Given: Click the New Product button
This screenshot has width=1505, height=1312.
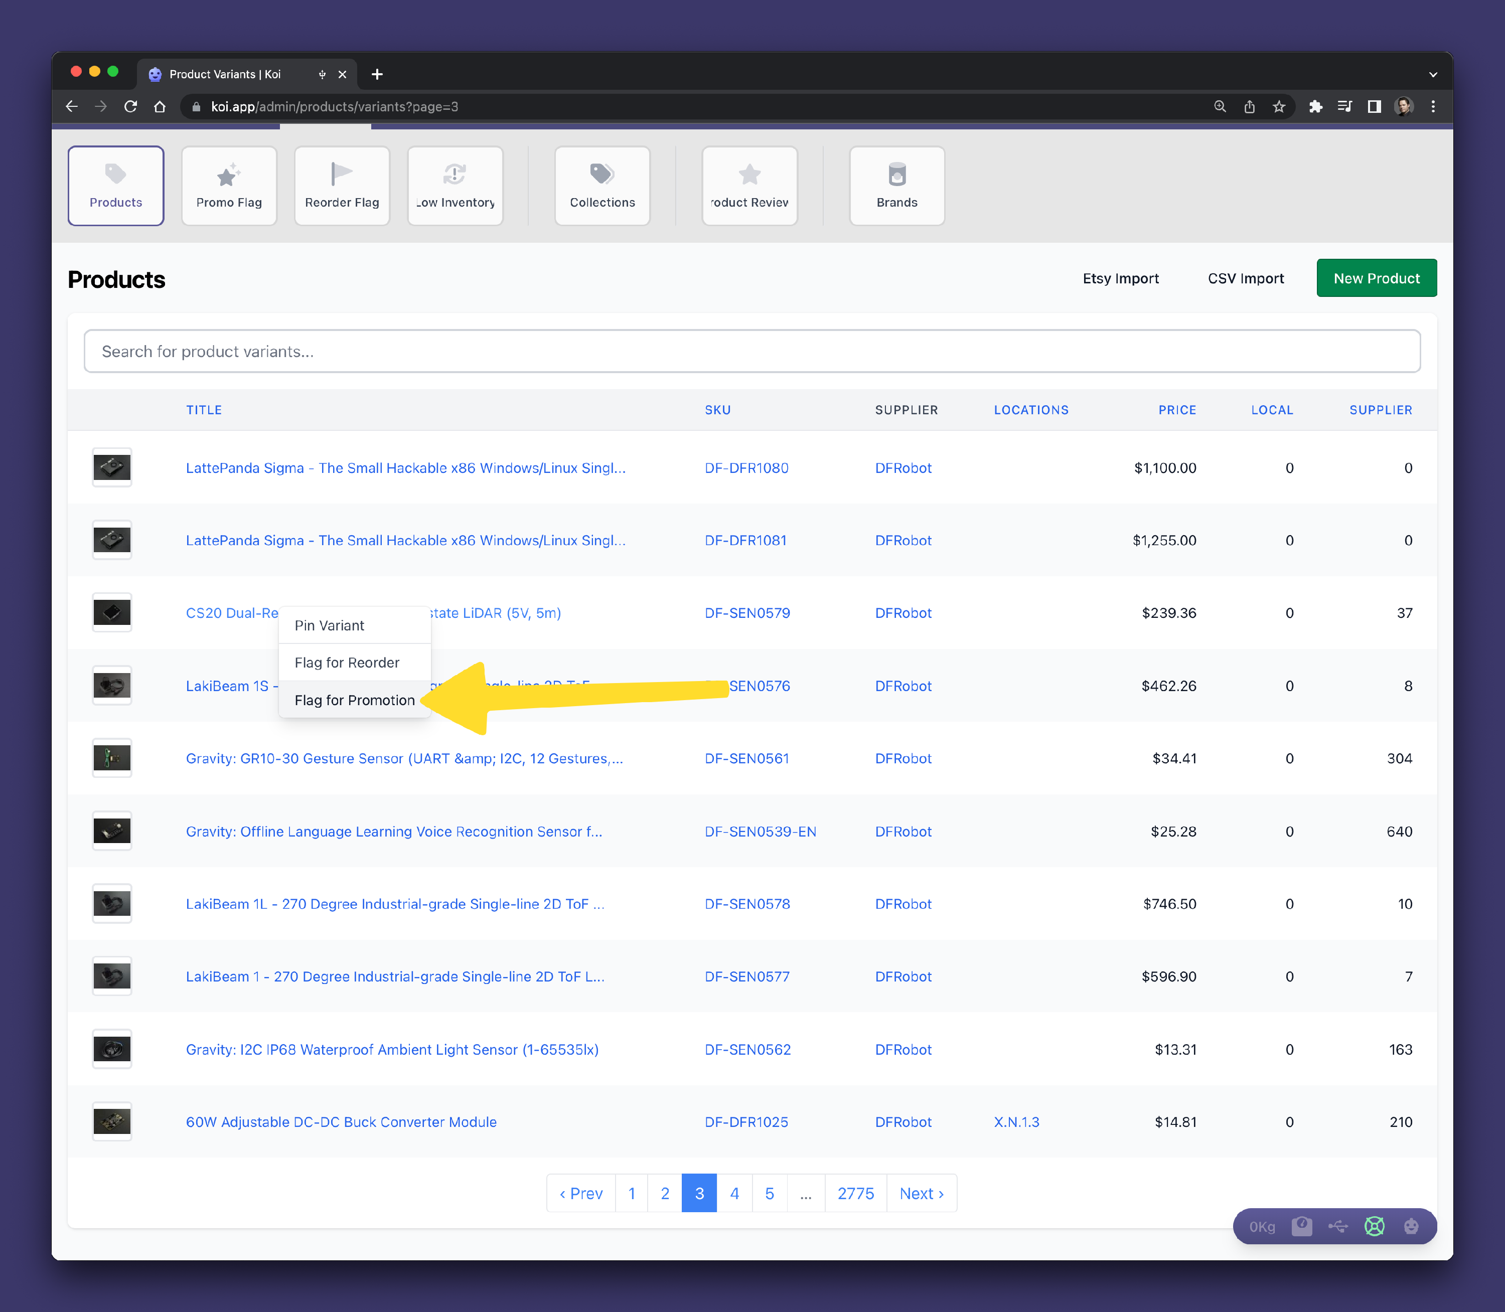Looking at the screenshot, I should point(1376,278).
